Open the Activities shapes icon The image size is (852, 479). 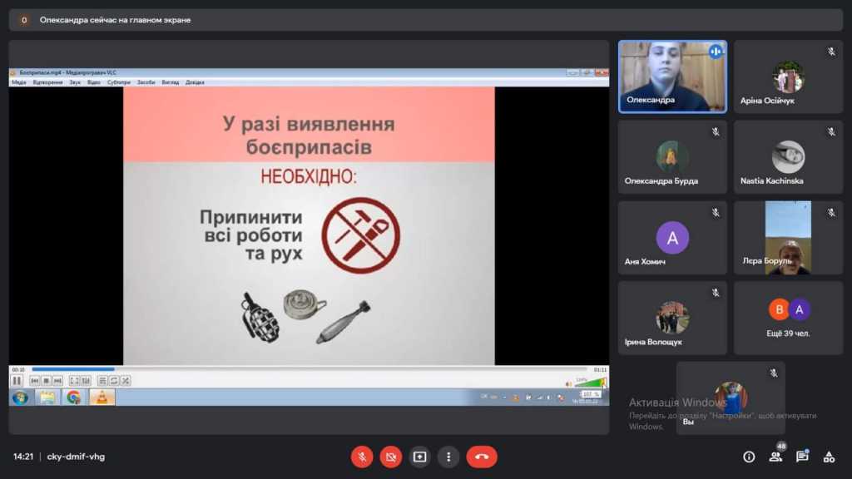[x=829, y=457]
